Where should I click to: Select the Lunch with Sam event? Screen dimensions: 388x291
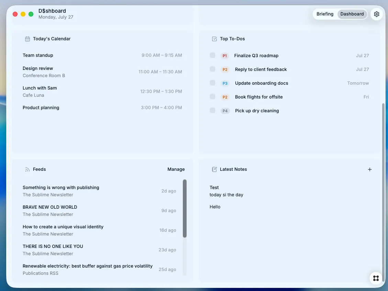click(x=102, y=92)
